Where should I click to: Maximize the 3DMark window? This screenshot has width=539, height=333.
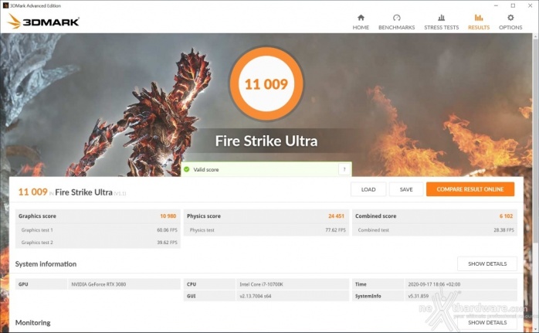click(x=513, y=5)
